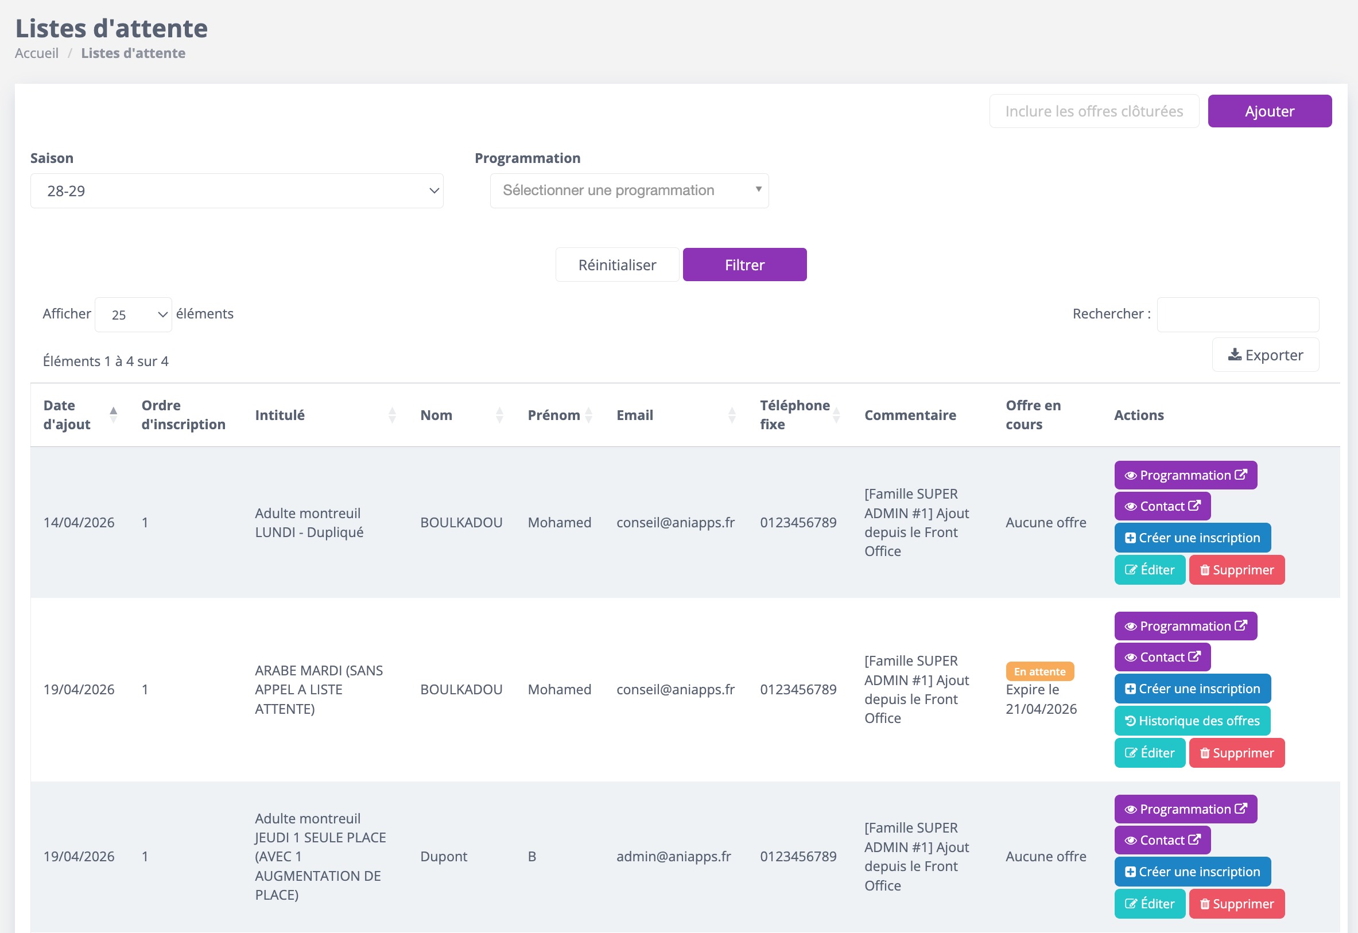
Task: Click the Ajouter button
Action: pos(1269,111)
